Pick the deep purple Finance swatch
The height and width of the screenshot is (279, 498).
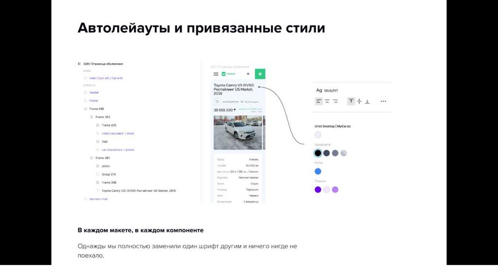pos(318,190)
